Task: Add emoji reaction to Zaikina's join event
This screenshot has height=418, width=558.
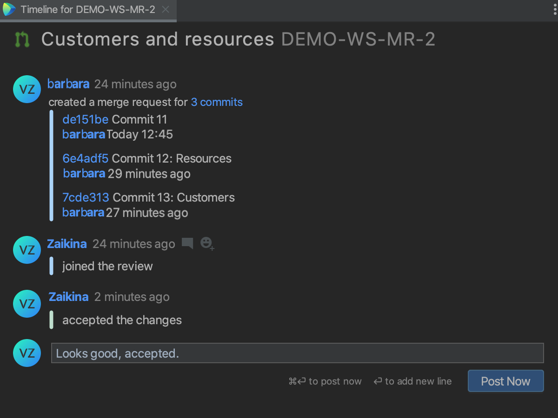Action: [x=207, y=243]
